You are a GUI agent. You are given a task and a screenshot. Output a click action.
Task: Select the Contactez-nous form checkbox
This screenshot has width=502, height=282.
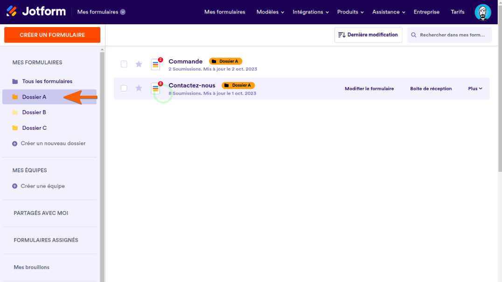click(x=124, y=88)
